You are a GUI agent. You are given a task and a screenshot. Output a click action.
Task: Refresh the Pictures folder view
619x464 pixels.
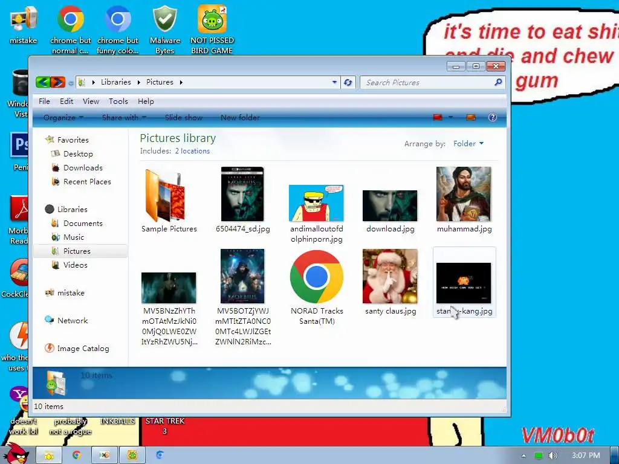tap(348, 82)
